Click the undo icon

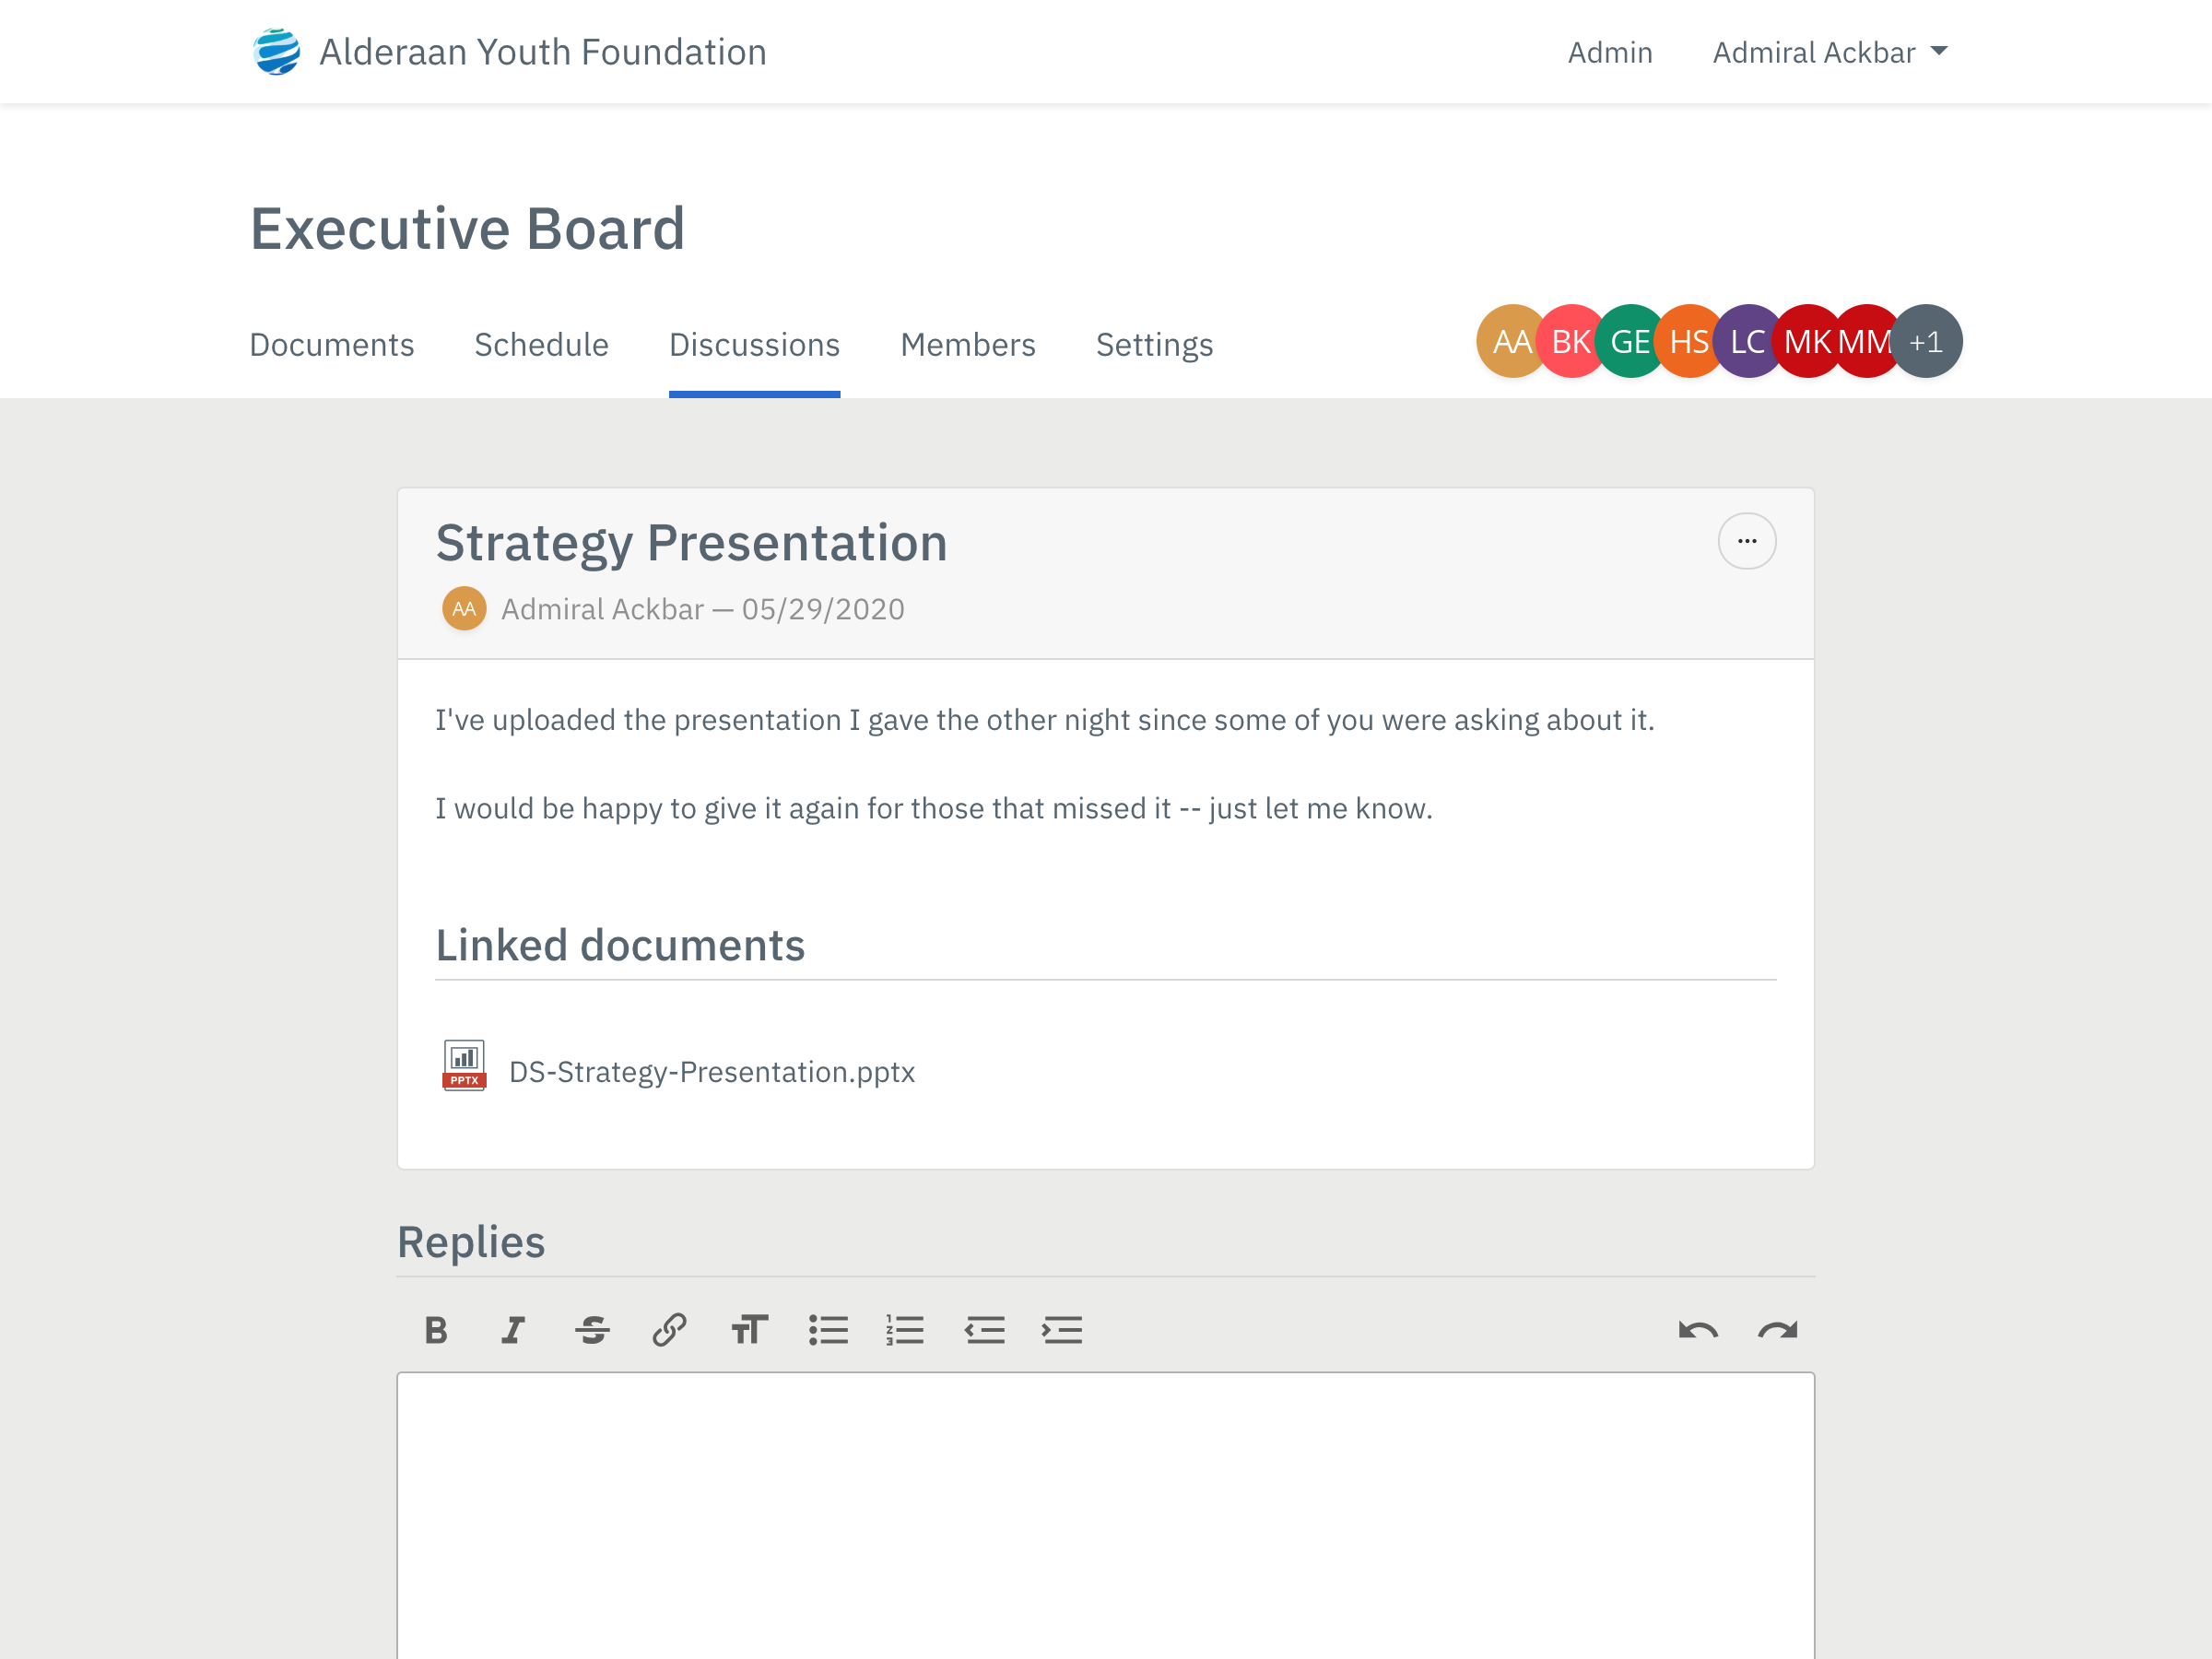click(1699, 1330)
